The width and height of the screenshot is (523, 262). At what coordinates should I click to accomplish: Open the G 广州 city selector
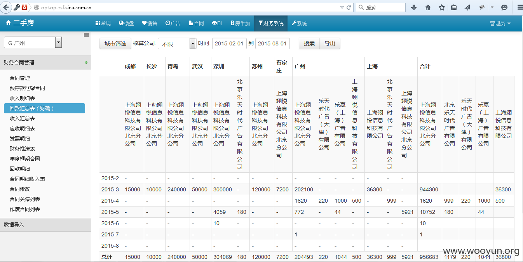click(x=33, y=43)
